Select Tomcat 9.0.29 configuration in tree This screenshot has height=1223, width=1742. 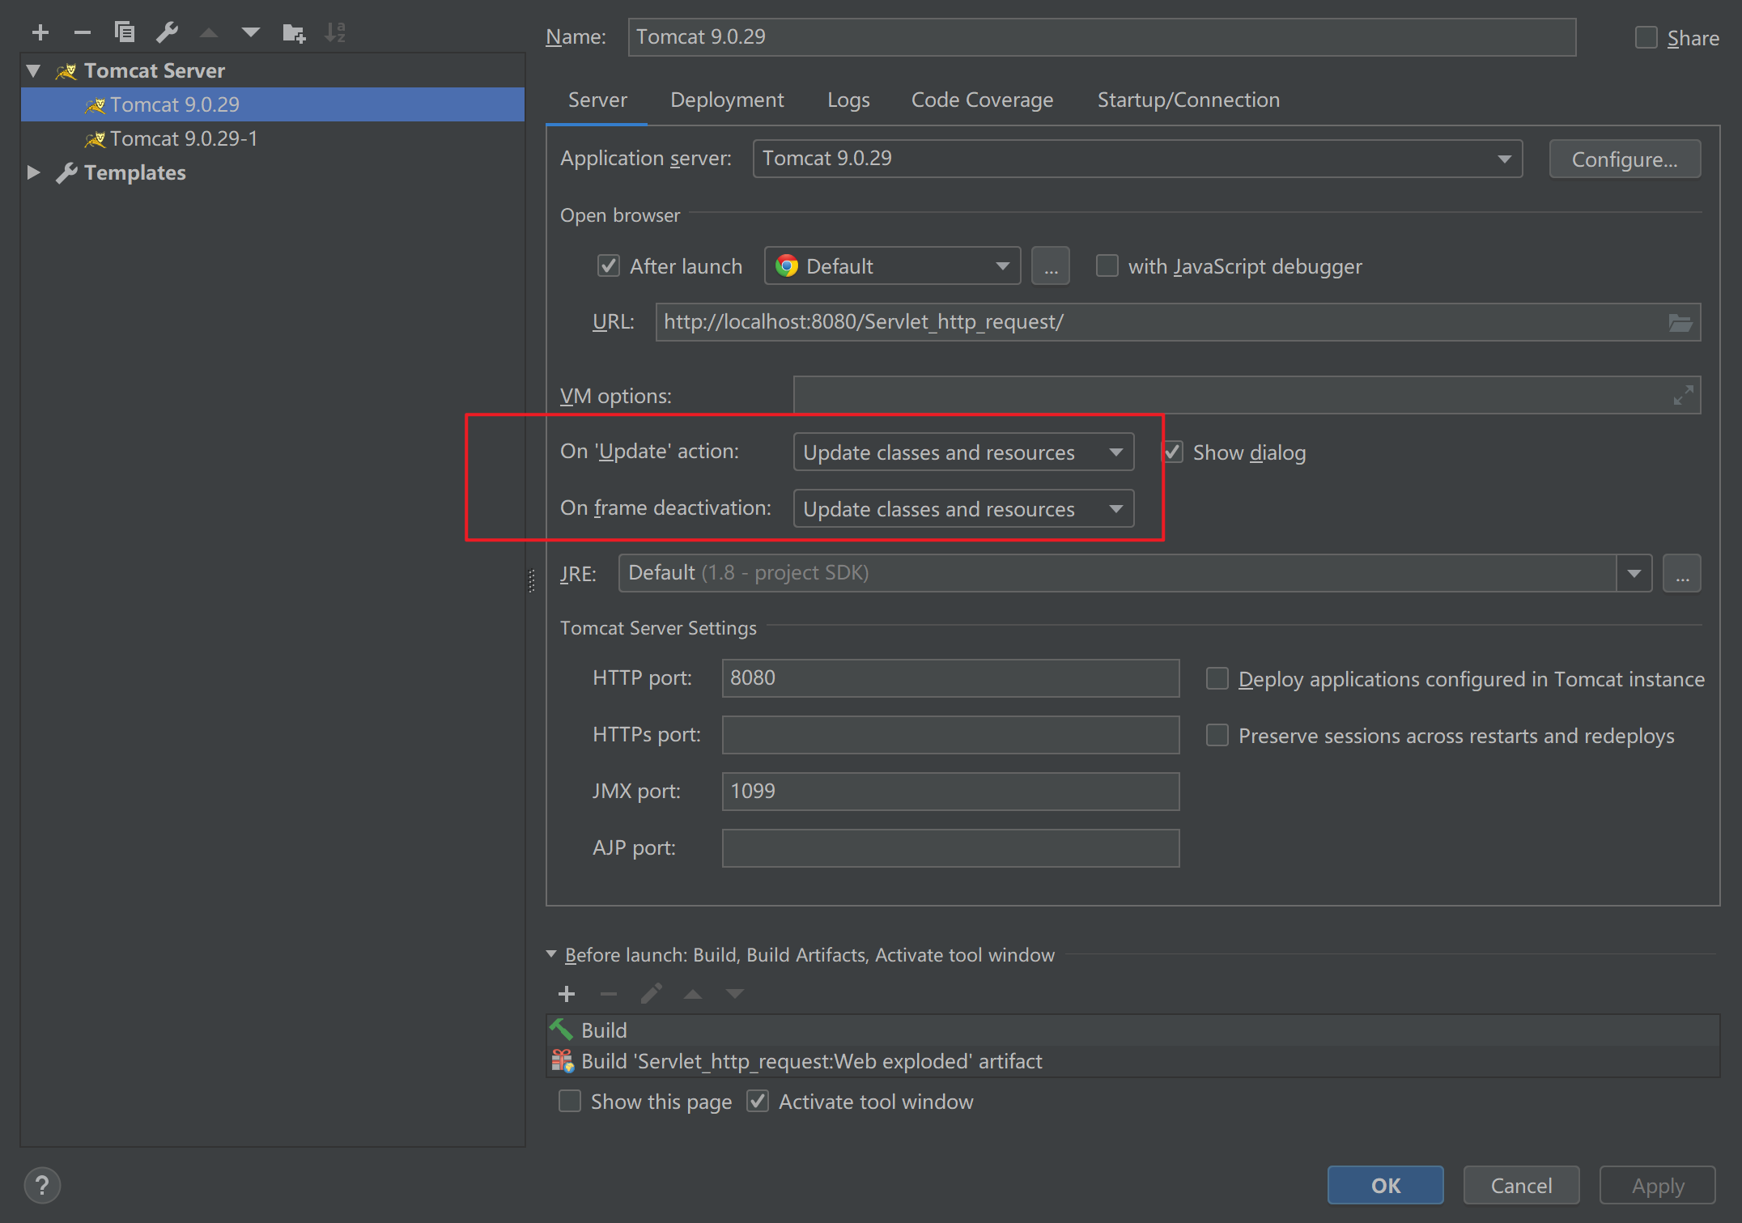point(273,104)
